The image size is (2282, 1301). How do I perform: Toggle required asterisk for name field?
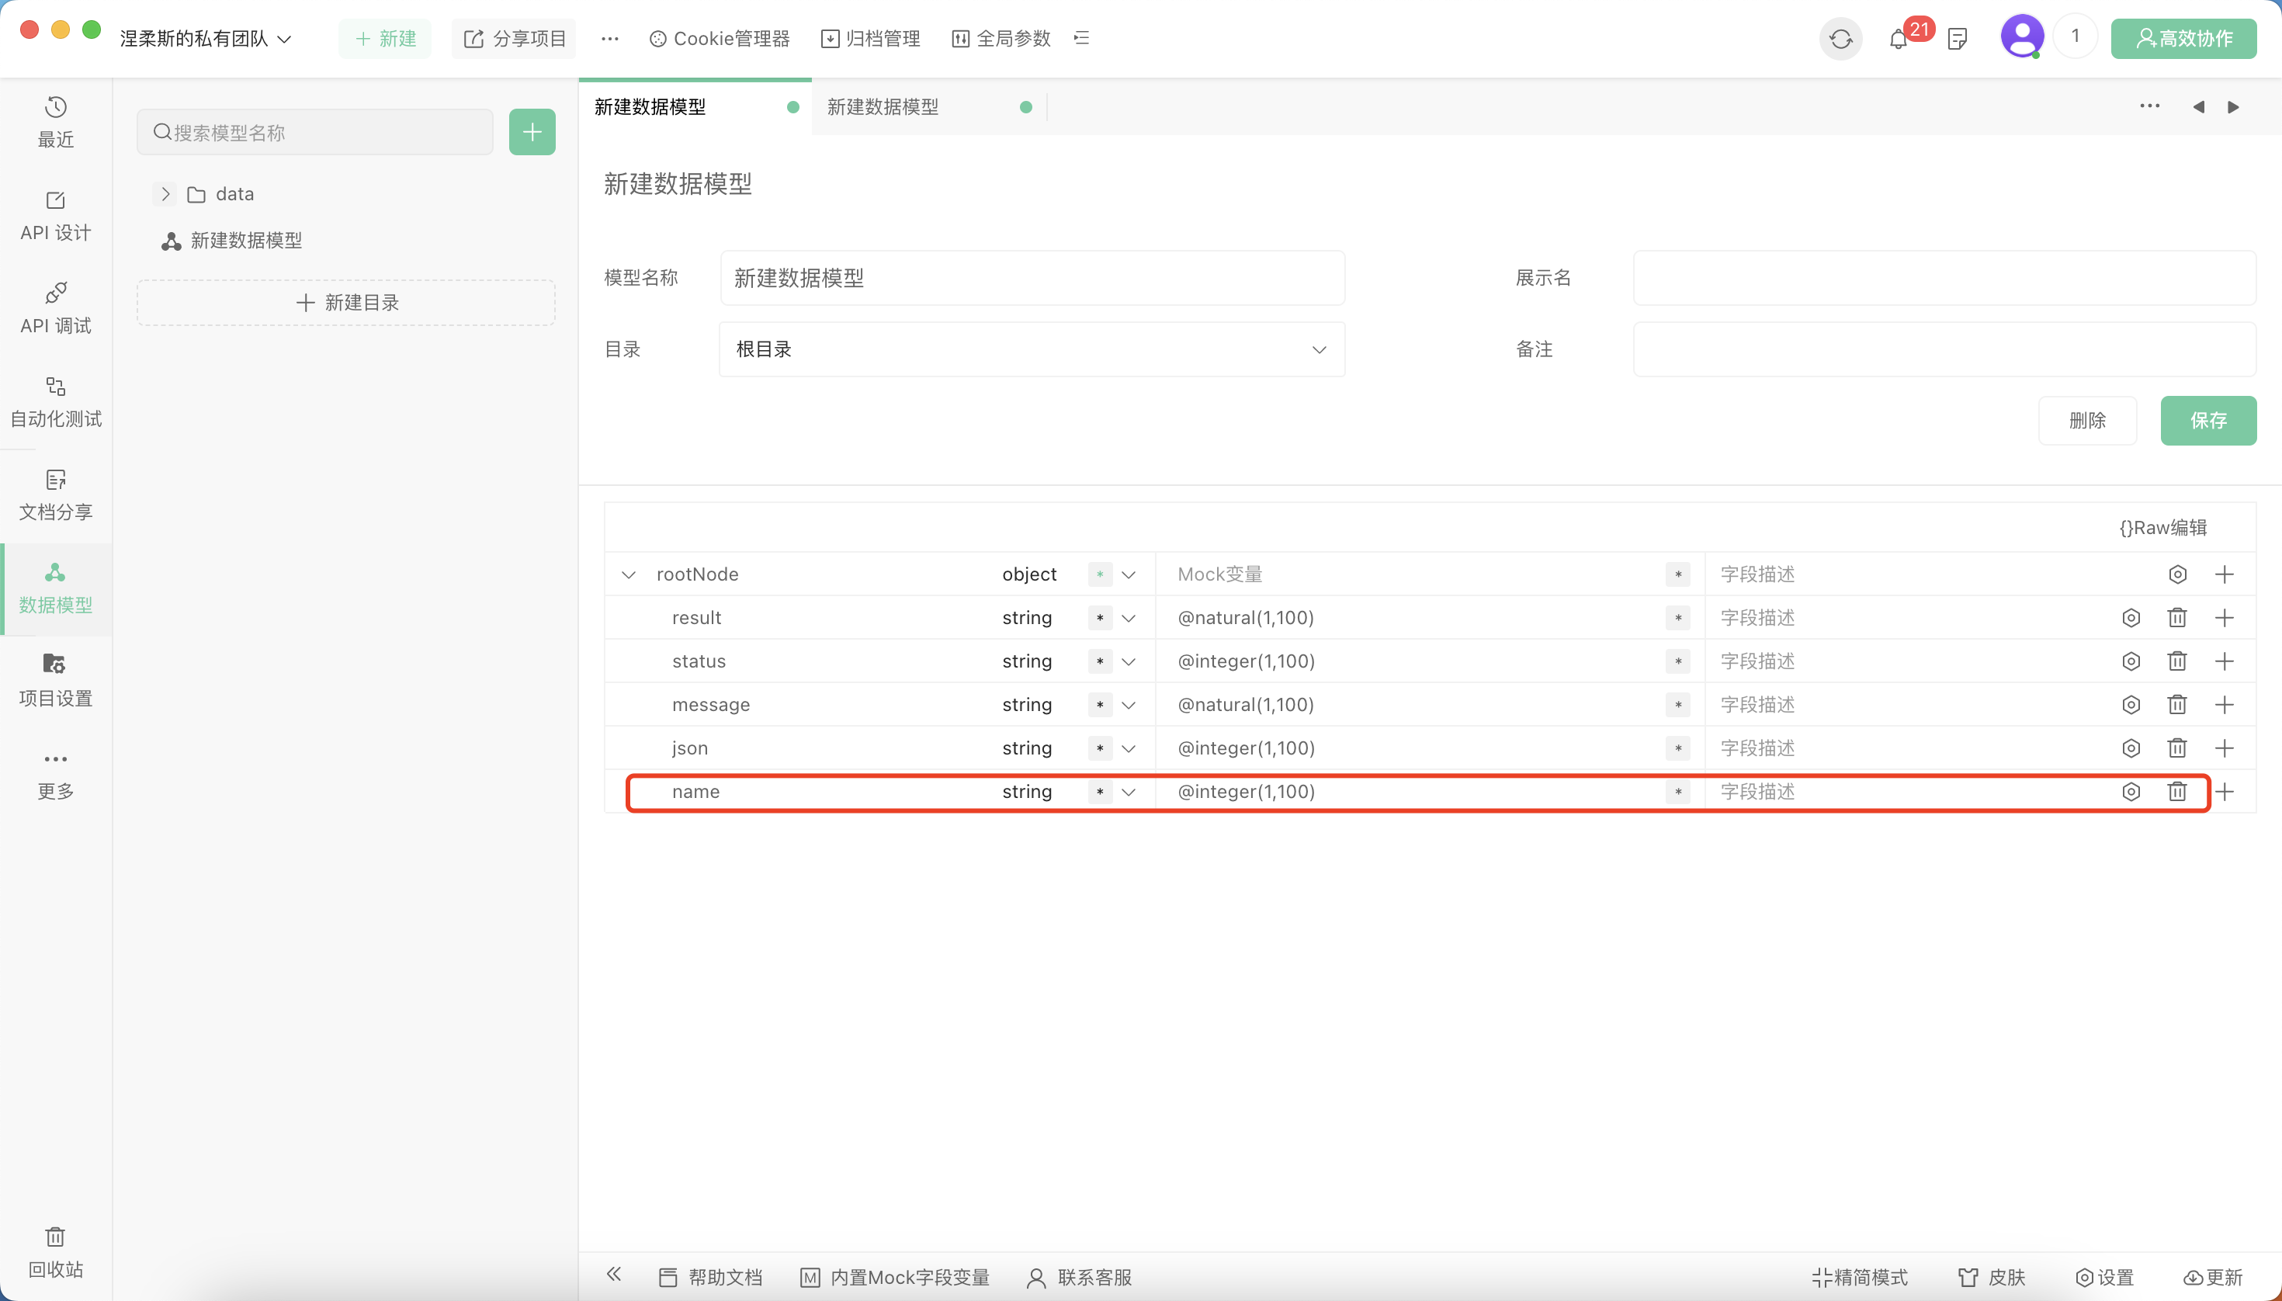click(x=1100, y=793)
